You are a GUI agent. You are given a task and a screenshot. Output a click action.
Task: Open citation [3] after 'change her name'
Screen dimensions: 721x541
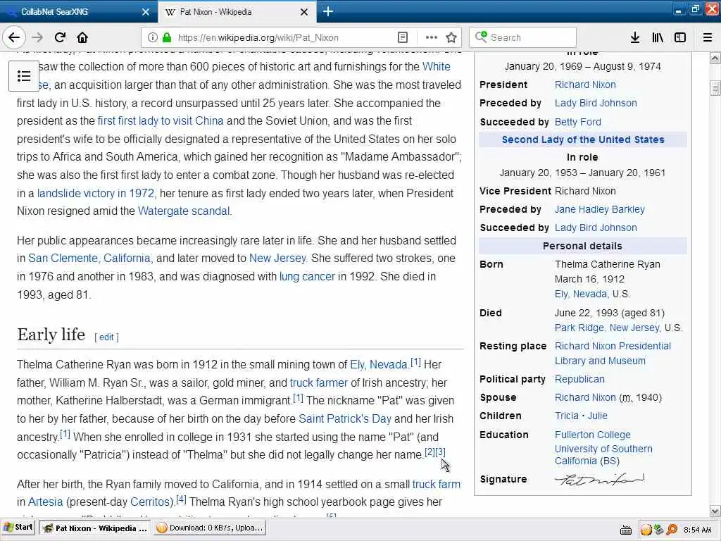440,452
